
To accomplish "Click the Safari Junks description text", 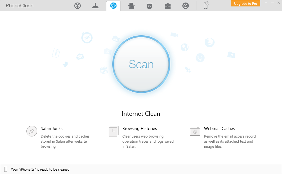I will tap(65, 141).
